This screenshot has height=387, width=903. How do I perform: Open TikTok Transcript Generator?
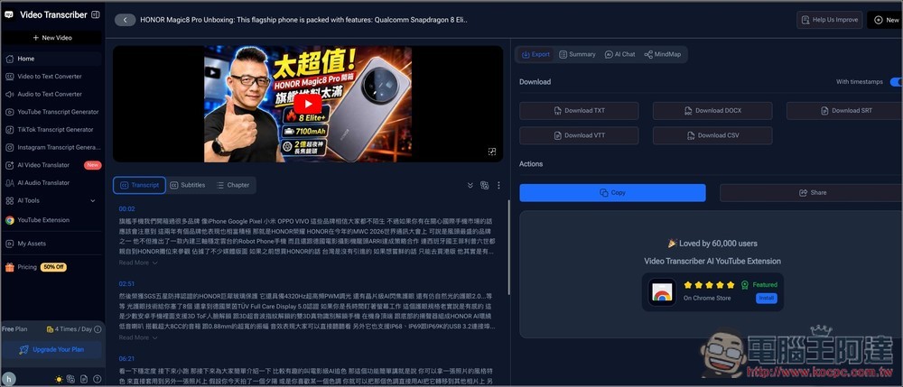(x=51, y=130)
